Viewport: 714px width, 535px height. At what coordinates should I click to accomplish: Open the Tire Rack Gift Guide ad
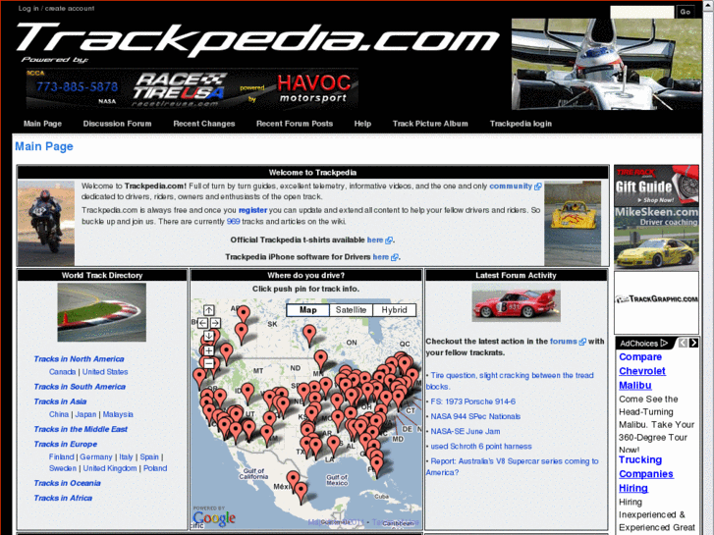coord(656,186)
